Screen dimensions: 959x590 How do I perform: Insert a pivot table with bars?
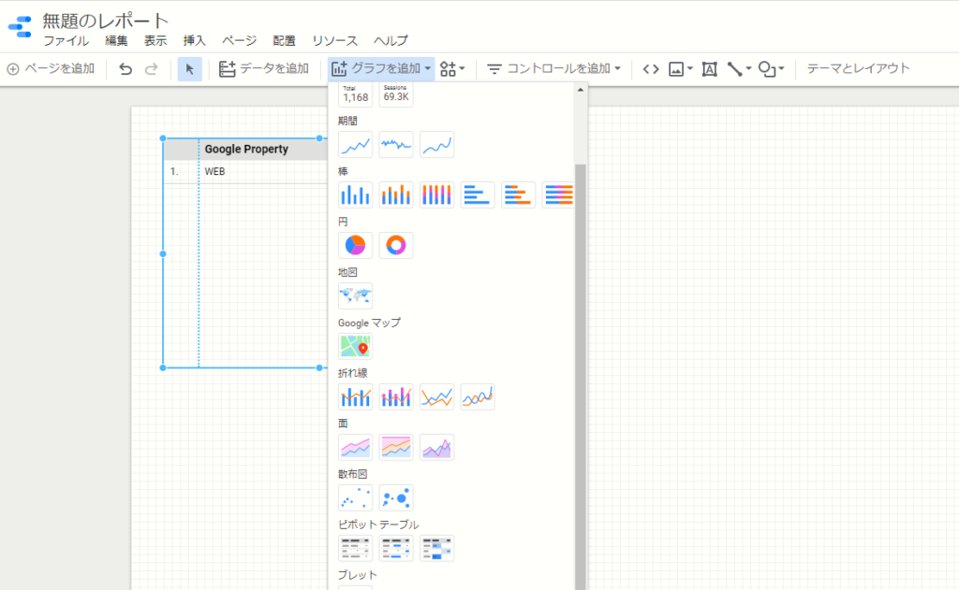tap(396, 549)
